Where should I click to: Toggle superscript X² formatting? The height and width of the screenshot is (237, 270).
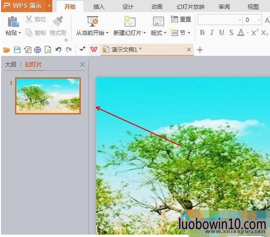tap(255, 32)
